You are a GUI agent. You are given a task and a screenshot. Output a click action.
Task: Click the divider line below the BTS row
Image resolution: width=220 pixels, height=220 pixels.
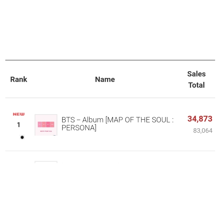click(x=110, y=151)
